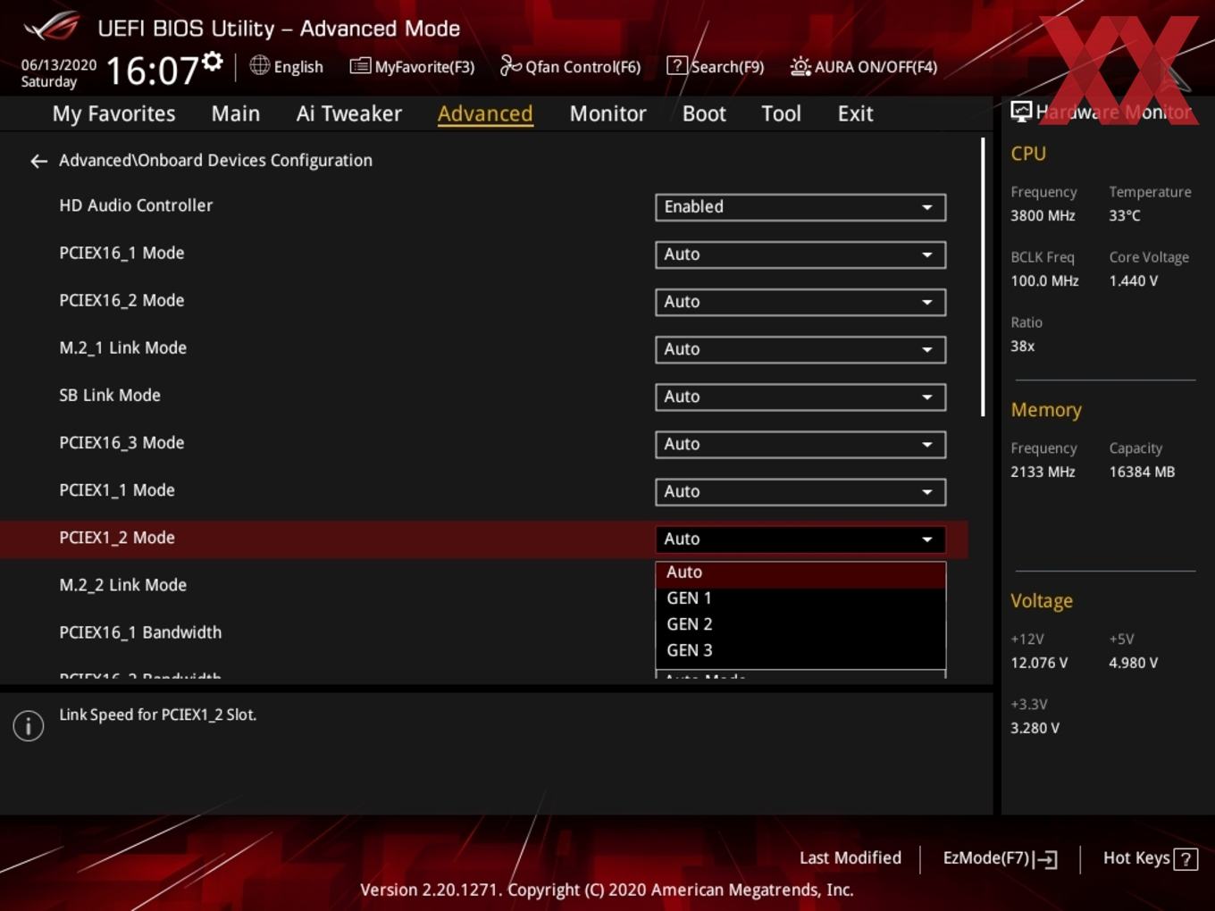The height and width of the screenshot is (911, 1215).
Task: Switch to Monitor tab
Action: coord(607,113)
